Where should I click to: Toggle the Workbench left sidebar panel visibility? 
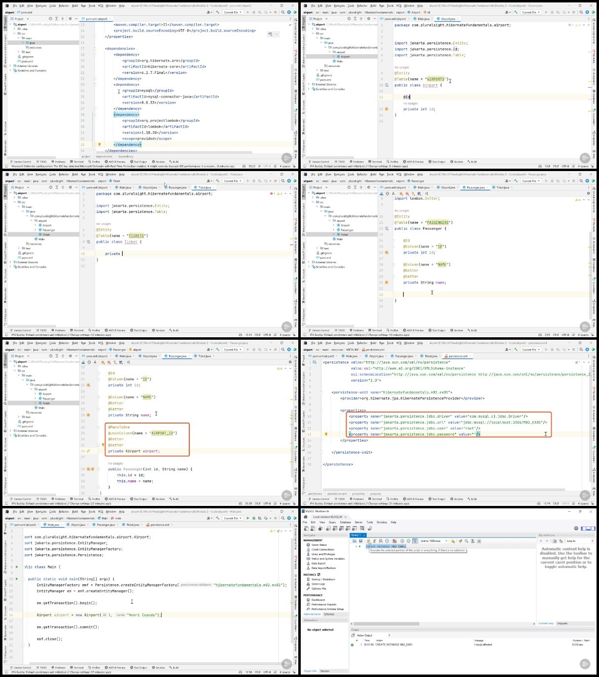584,528
